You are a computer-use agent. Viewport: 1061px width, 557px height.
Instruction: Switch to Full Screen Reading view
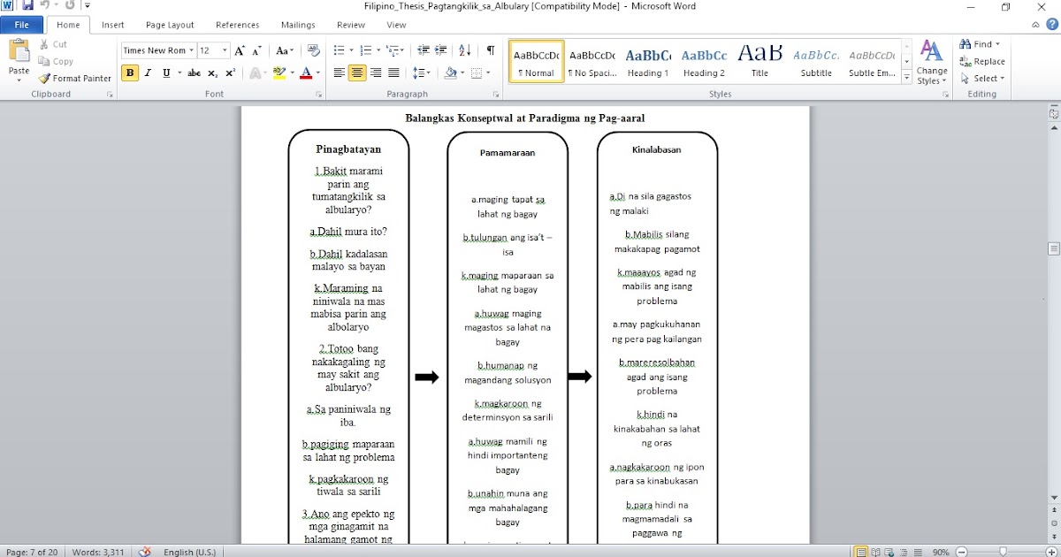[875, 552]
